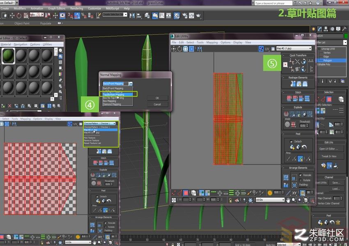Click Freeform Mode icon in Edit UVWs
The height and width of the screenshot is (246, 349).
pos(192,49)
